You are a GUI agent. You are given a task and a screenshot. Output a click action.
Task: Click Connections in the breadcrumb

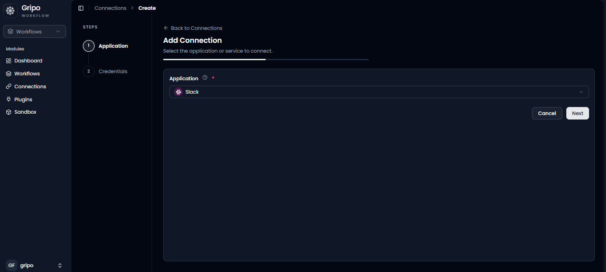[x=111, y=8]
